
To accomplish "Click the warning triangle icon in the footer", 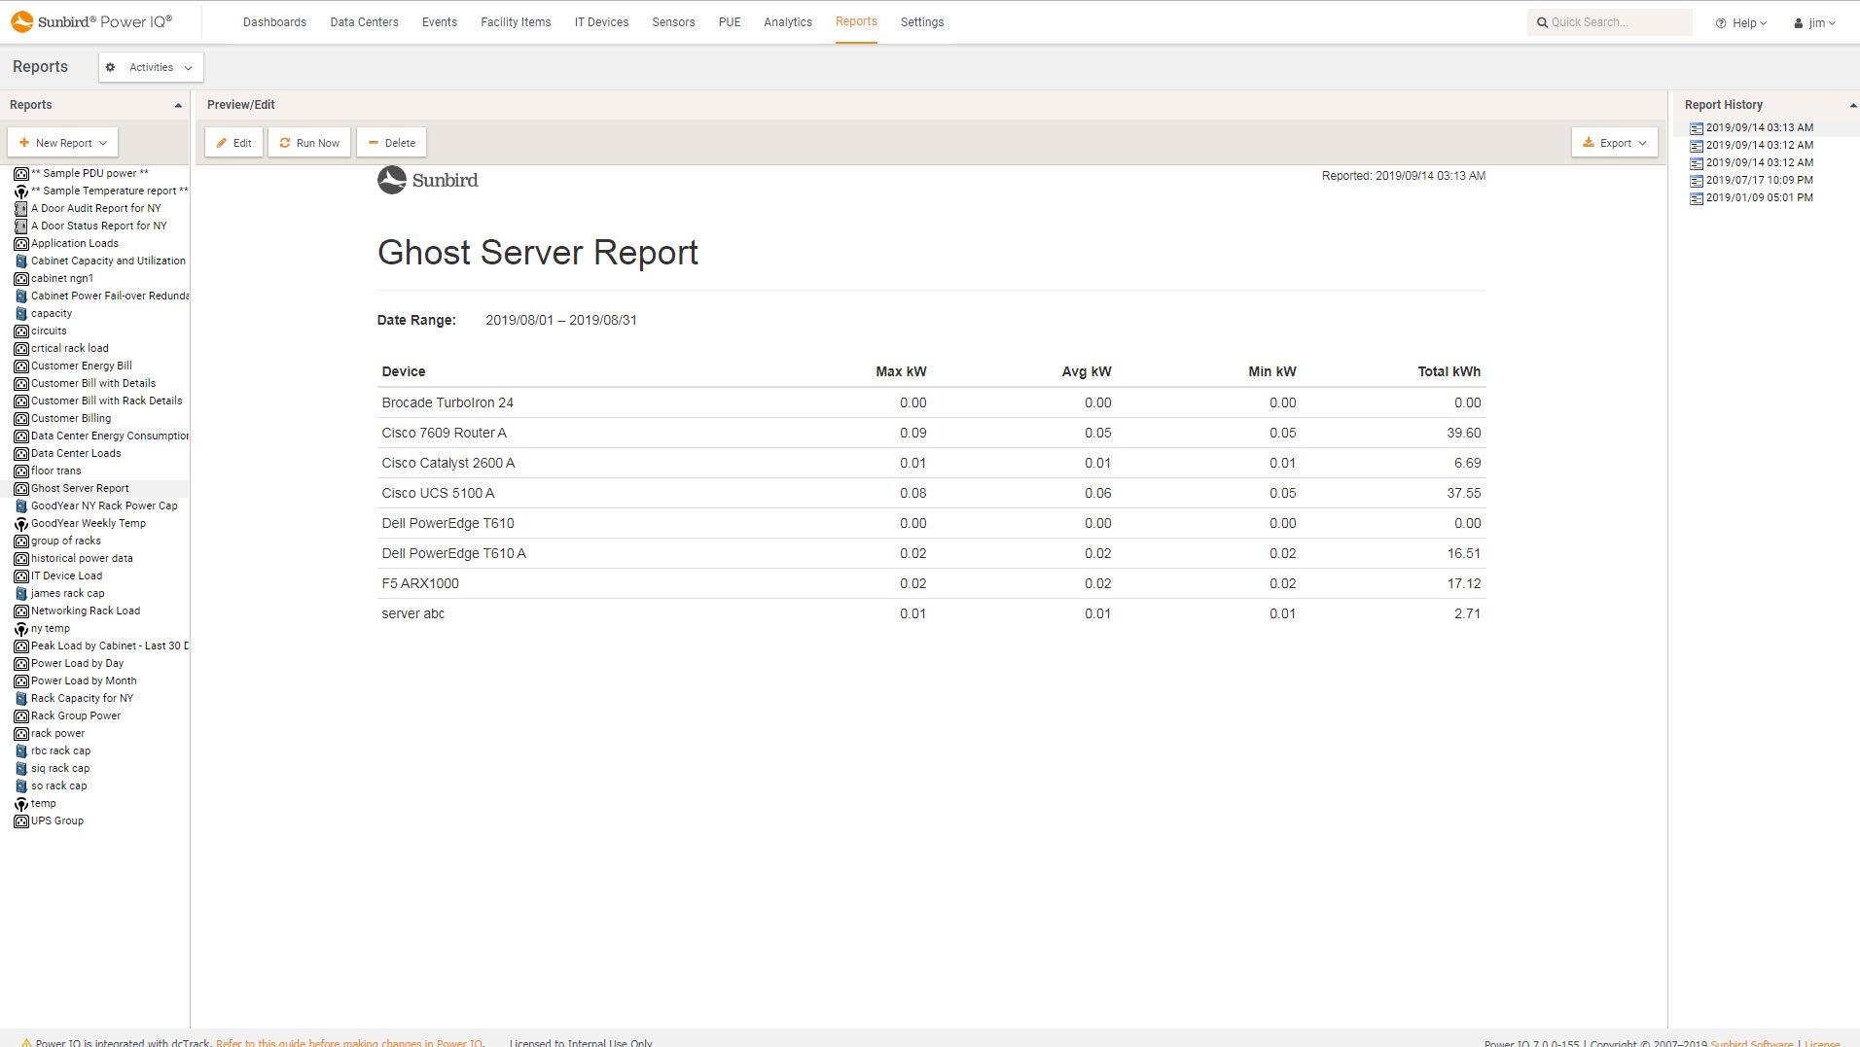I will (x=29, y=1041).
